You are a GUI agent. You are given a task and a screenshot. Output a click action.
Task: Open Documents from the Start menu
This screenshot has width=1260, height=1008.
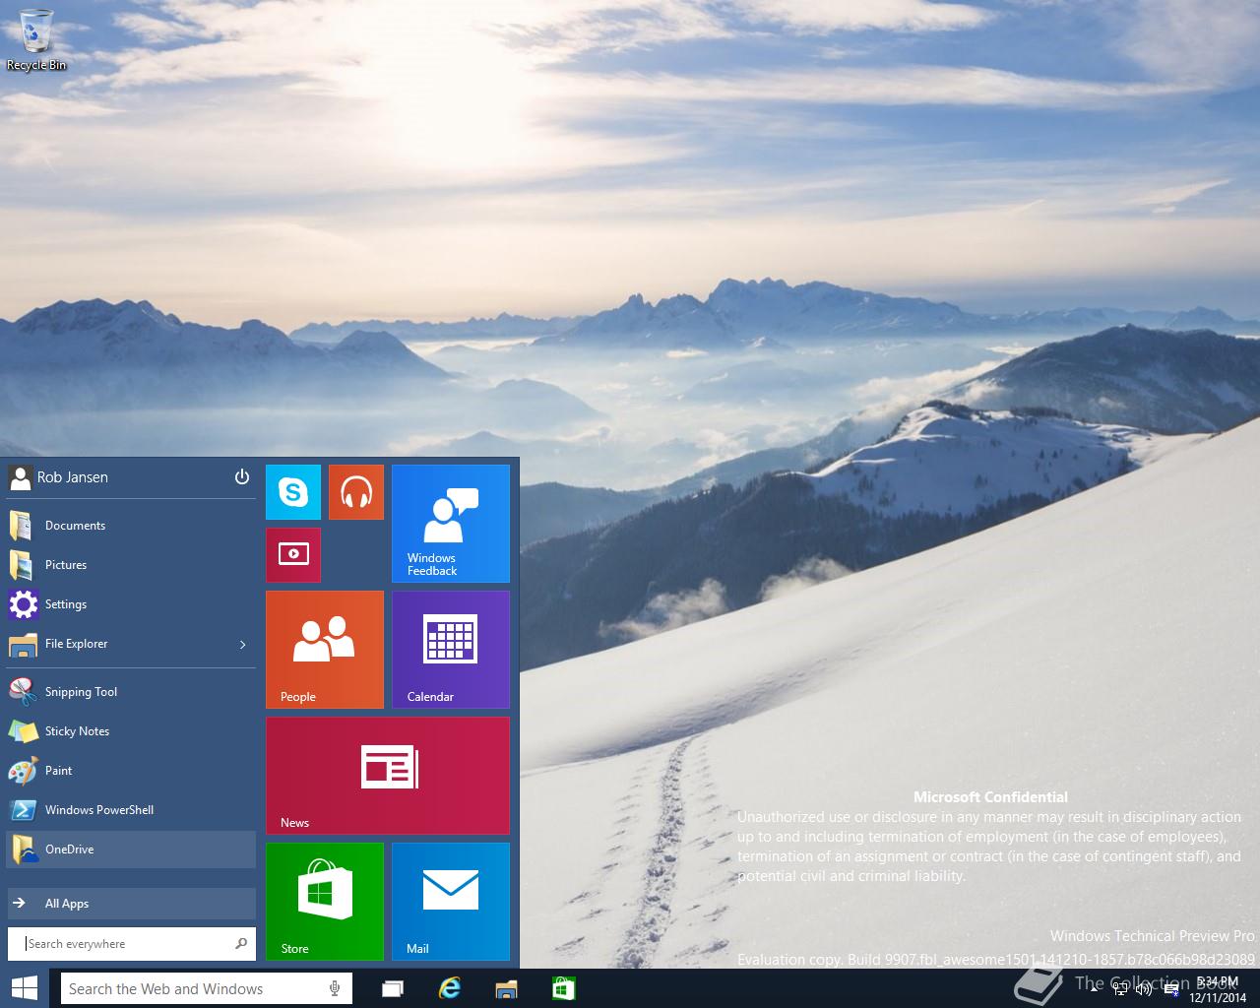click(131, 526)
